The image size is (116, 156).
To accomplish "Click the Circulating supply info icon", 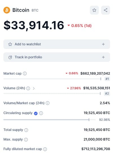I will pos(41,113).
